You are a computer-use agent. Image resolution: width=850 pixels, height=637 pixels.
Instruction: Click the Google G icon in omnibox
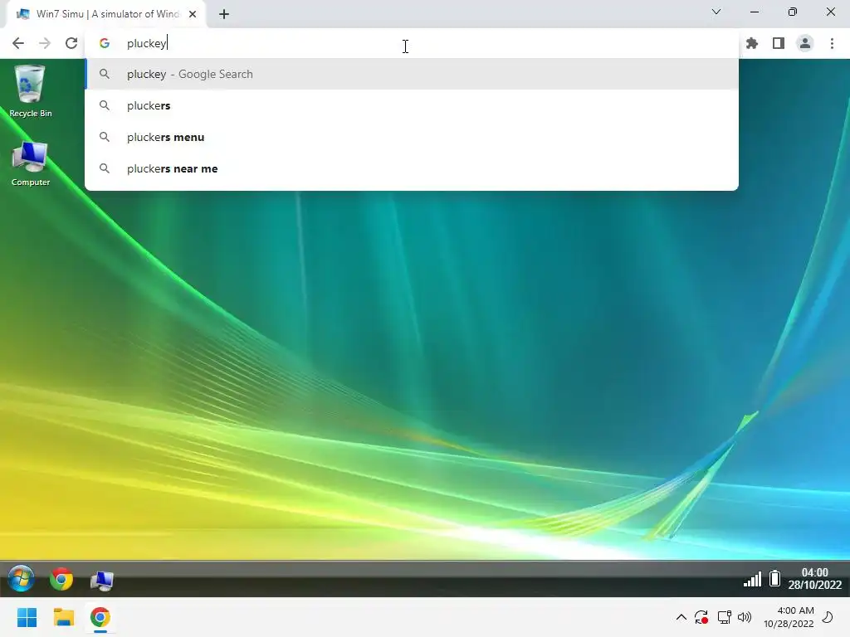(x=105, y=43)
